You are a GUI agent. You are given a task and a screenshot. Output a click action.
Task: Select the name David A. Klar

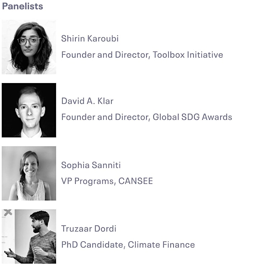87,101
